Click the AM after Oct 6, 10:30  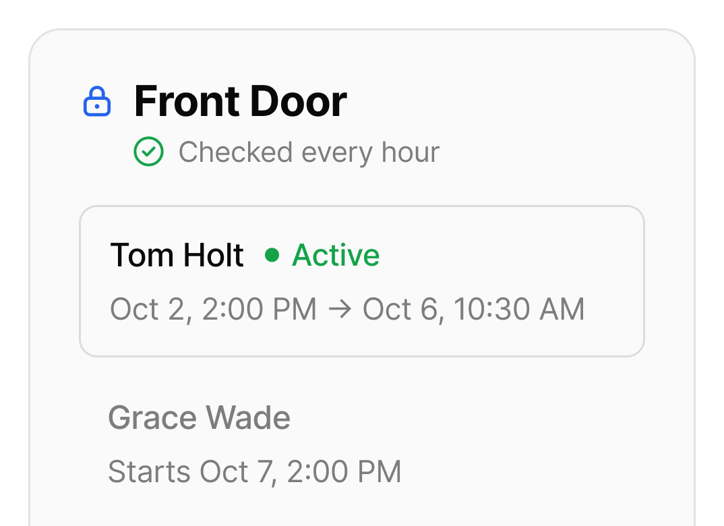[562, 310]
